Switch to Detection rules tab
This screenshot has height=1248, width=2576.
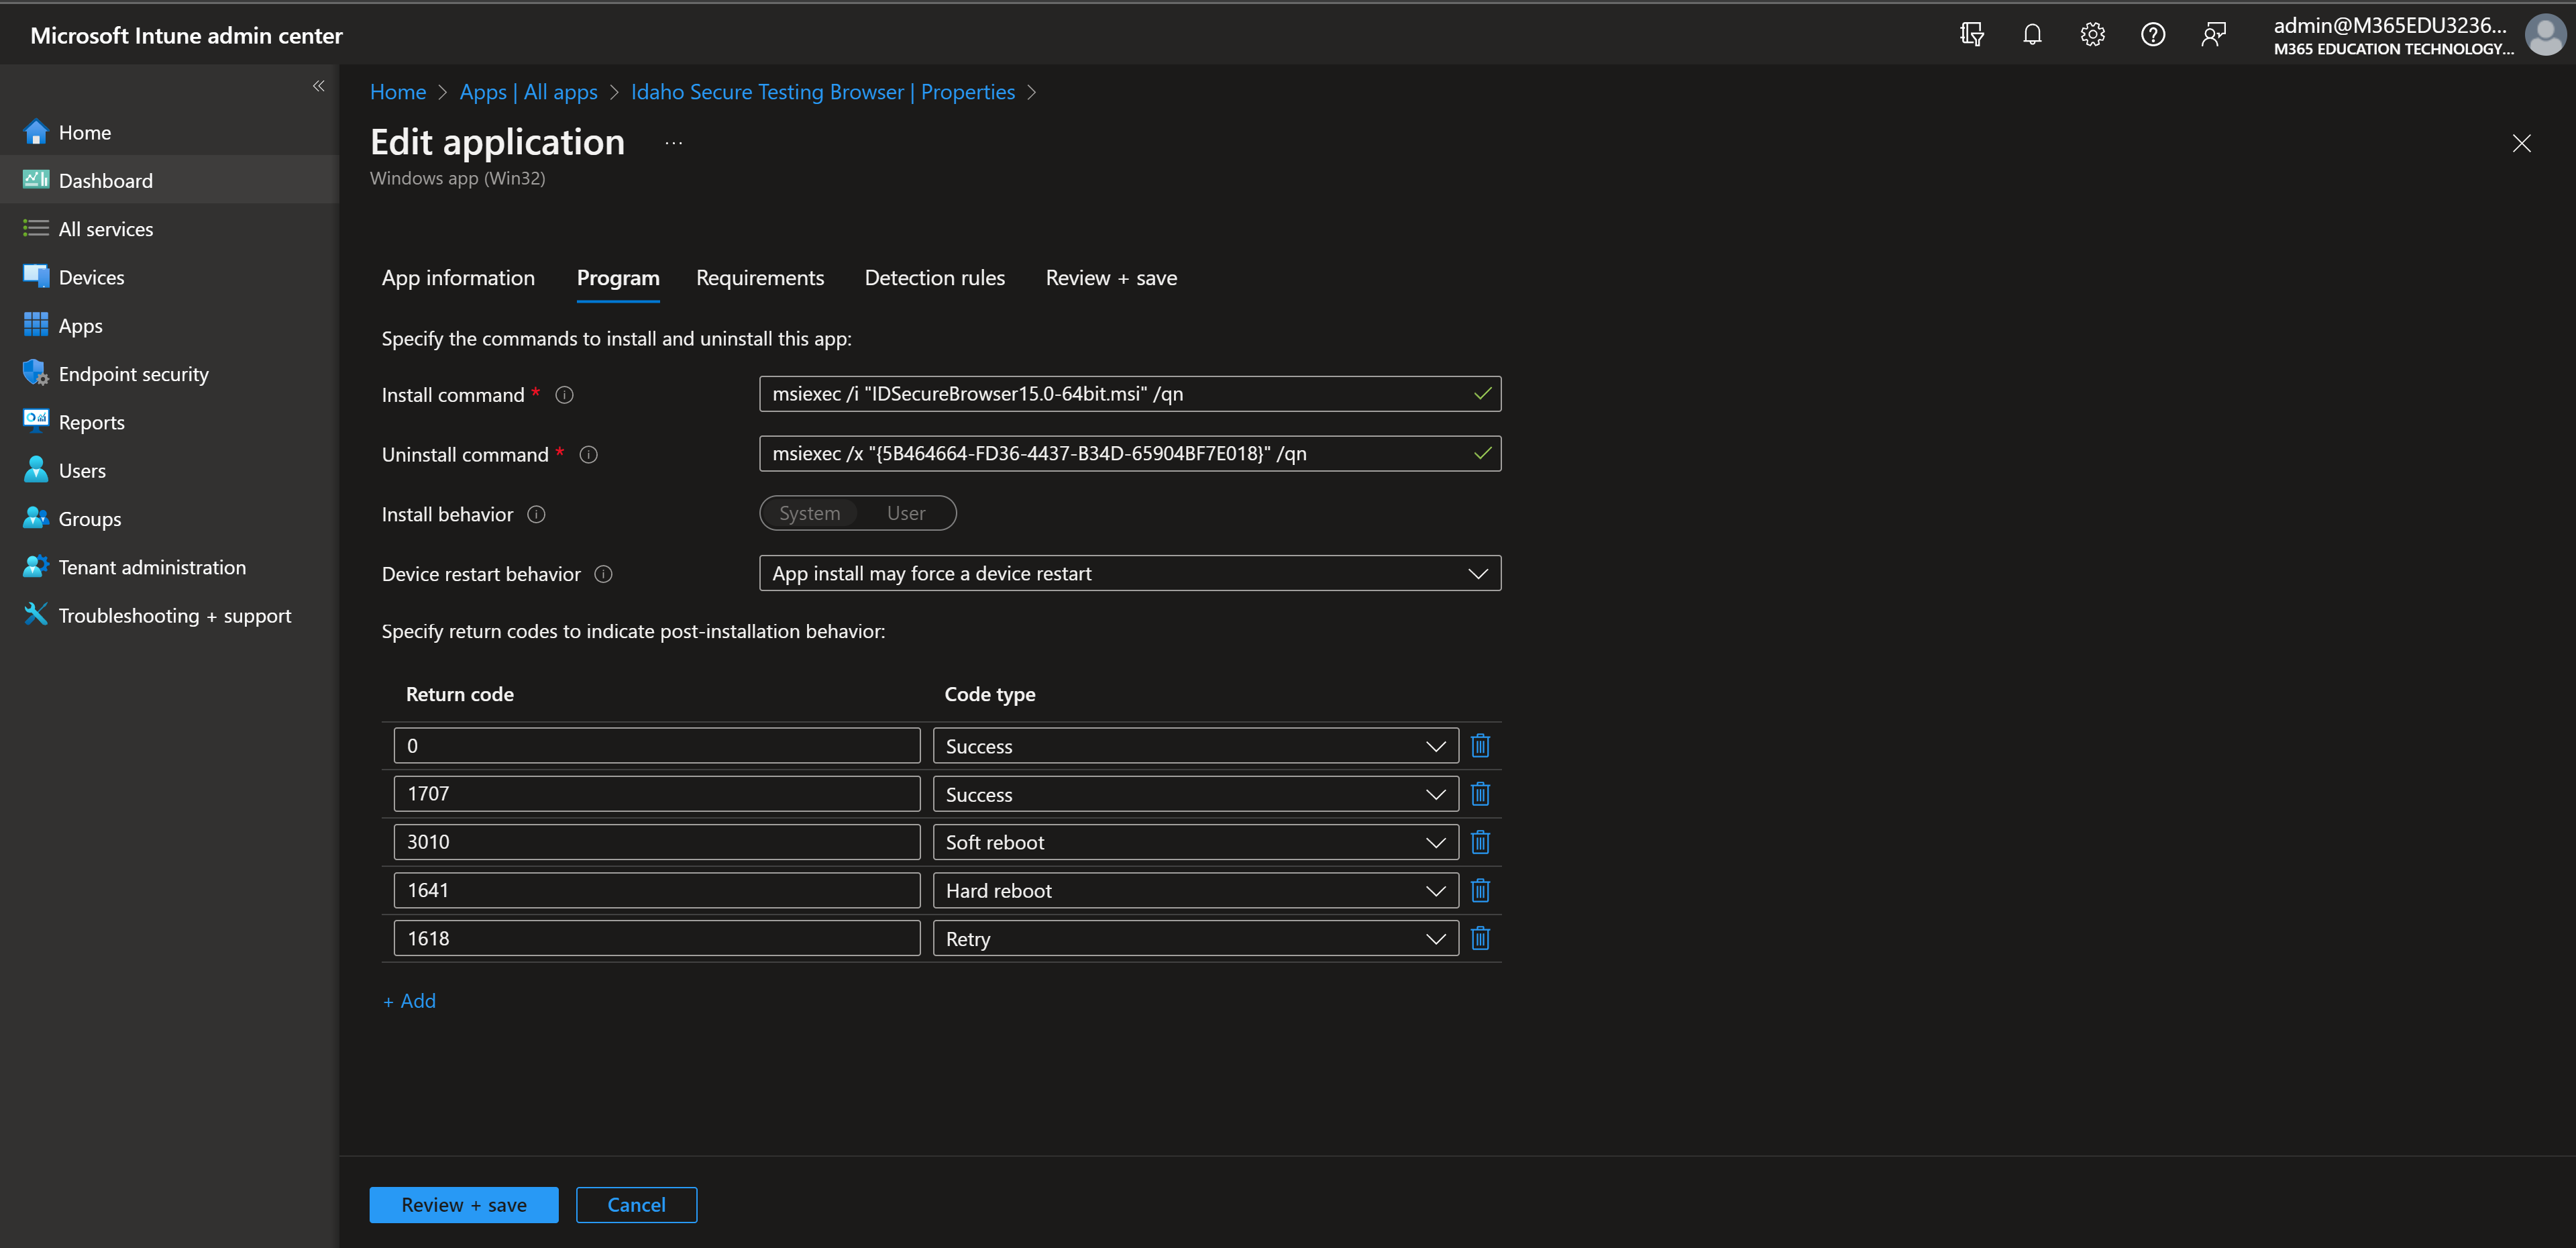[935, 278]
